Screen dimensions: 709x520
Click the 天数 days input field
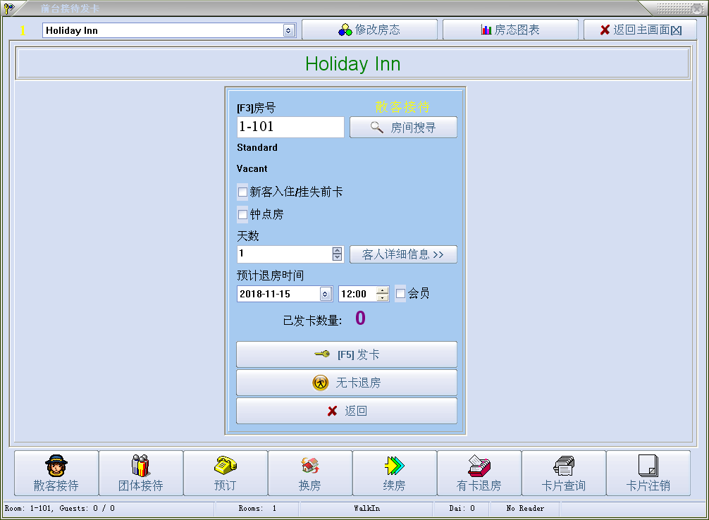[x=285, y=254]
